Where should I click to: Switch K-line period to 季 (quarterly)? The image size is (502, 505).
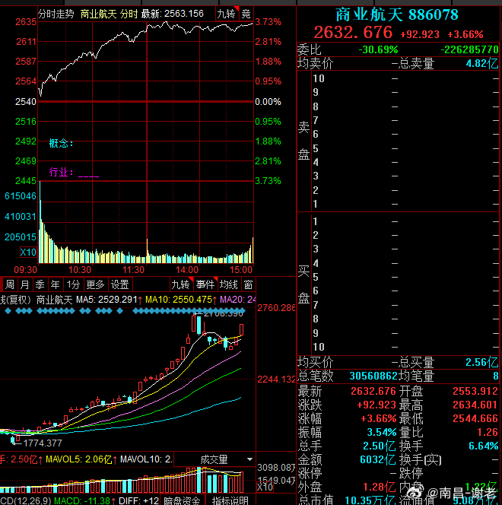[x=40, y=284]
